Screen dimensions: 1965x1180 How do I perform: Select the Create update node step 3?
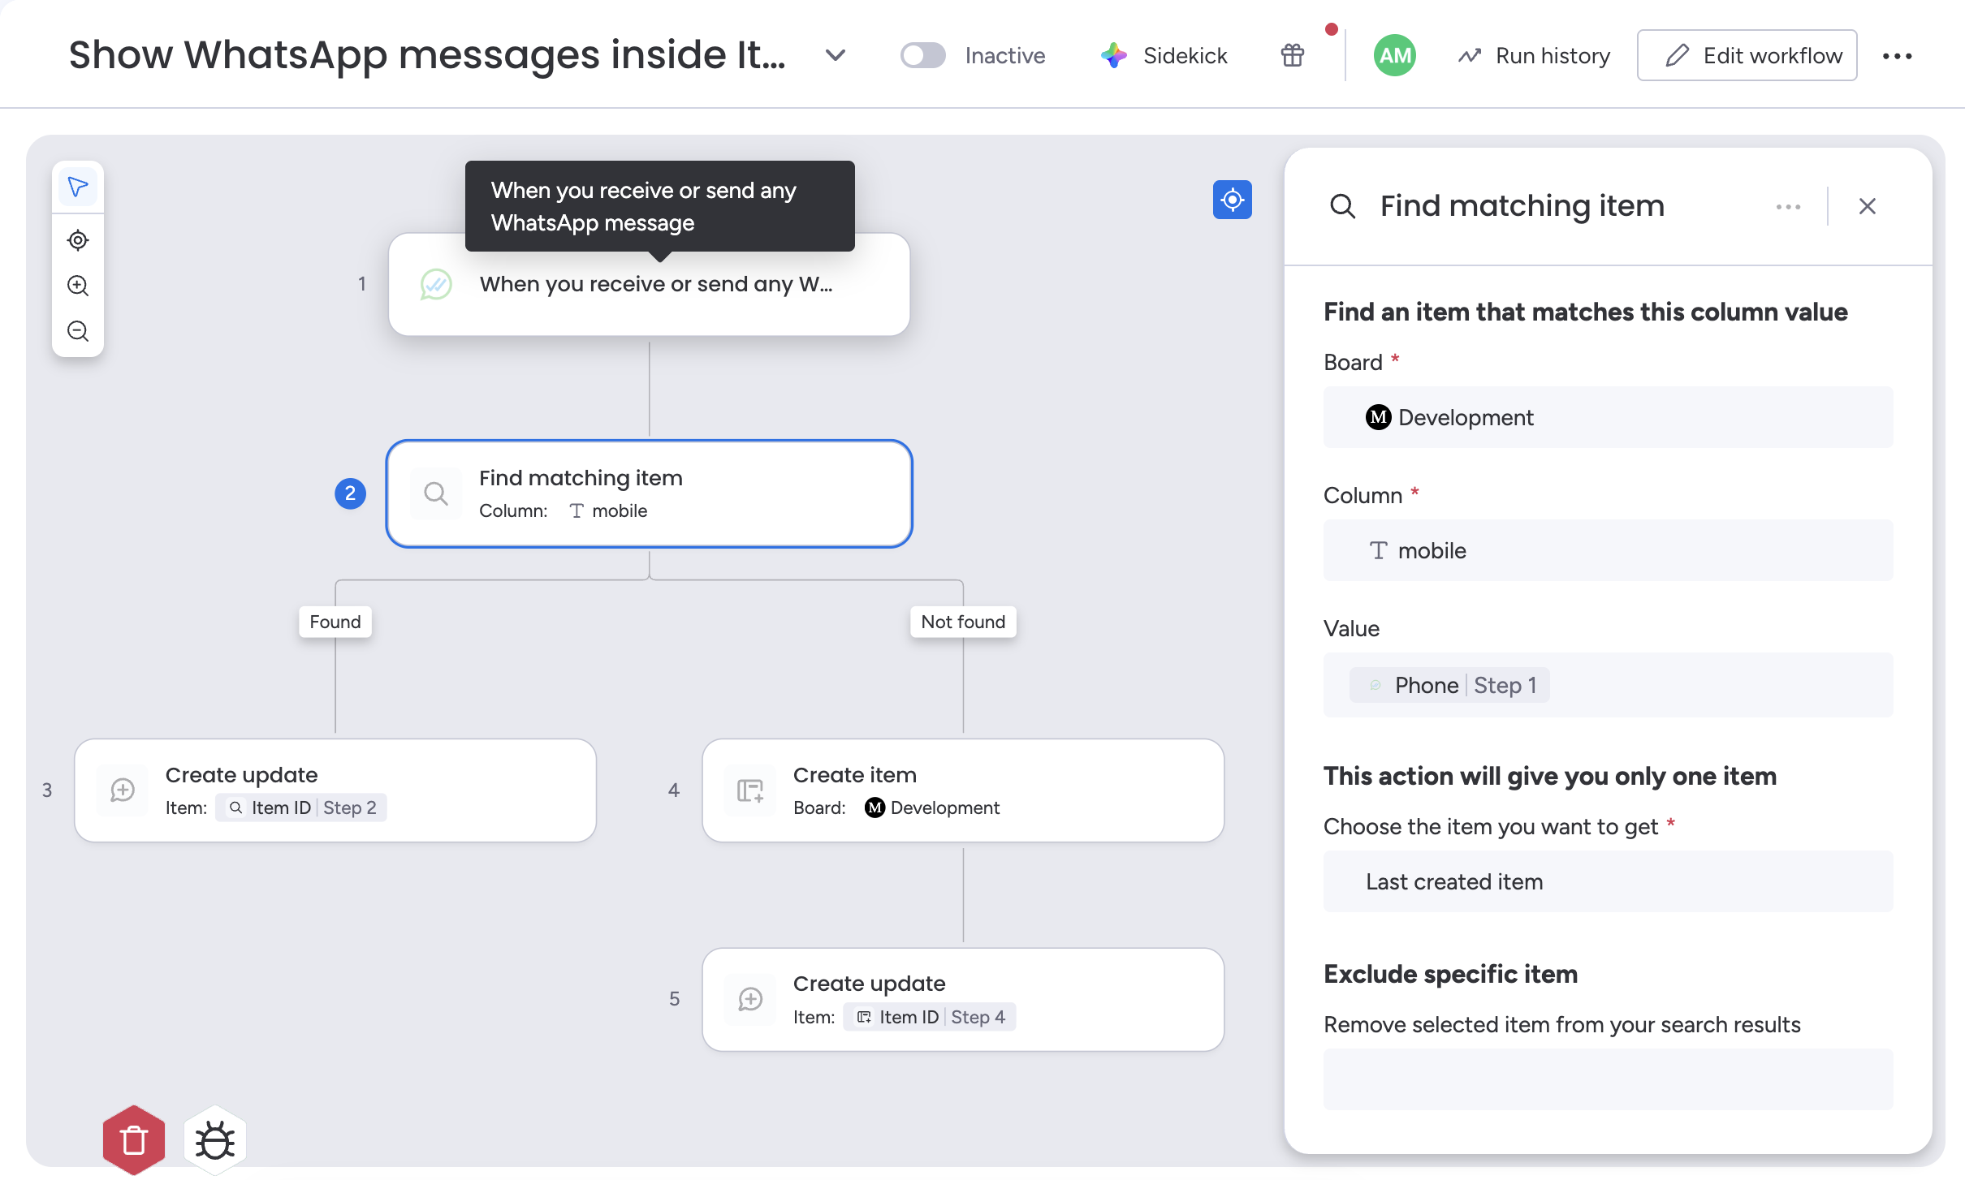335,790
